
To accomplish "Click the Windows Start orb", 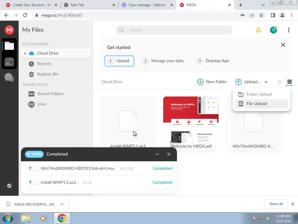I will click(7, 218).
